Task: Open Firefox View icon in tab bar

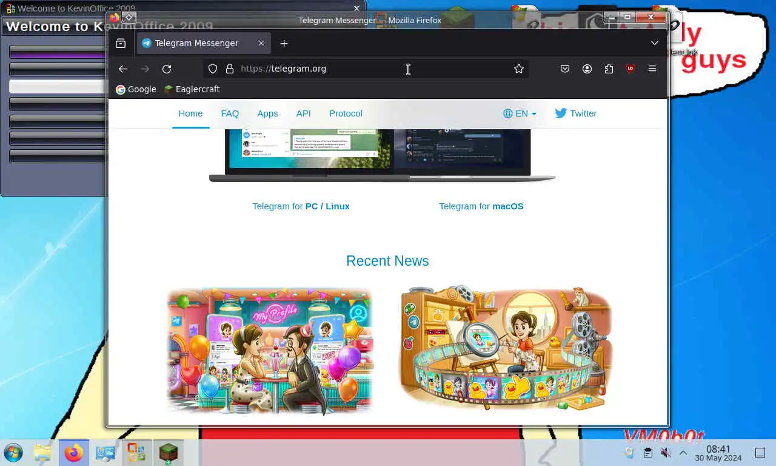Action: (121, 43)
